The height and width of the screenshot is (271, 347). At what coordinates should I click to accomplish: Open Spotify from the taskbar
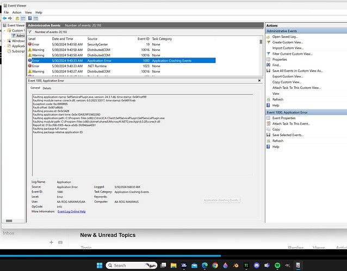(277, 265)
